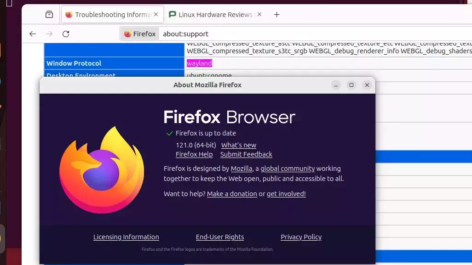Close the Linux Hardware Reviews tab
Screen dimensions: 472x265
pos(259,14)
